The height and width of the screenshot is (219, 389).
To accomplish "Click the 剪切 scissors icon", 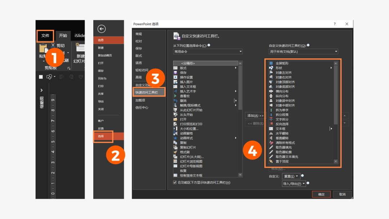I will 53,45.
